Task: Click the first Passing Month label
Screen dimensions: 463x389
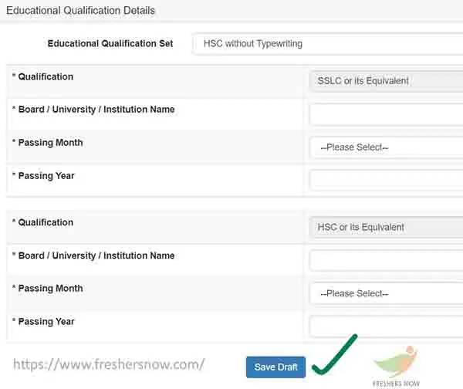Action: pyautogui.click(x=50, y=143)
